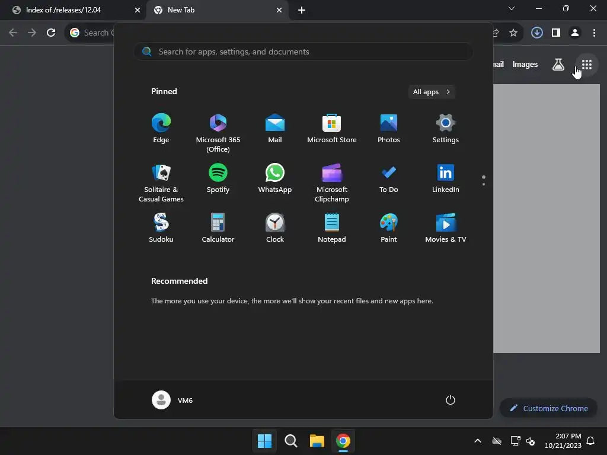Click the Windows Start button on taskbar
The height and width of the screenshot is (455, 607).
point(265,441)
